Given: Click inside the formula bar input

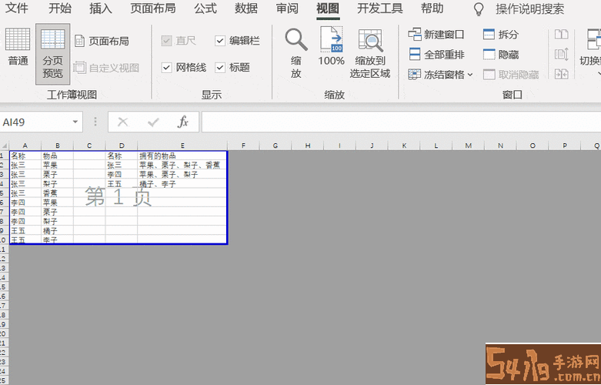Looking at the screenshot, I should 401,122.
